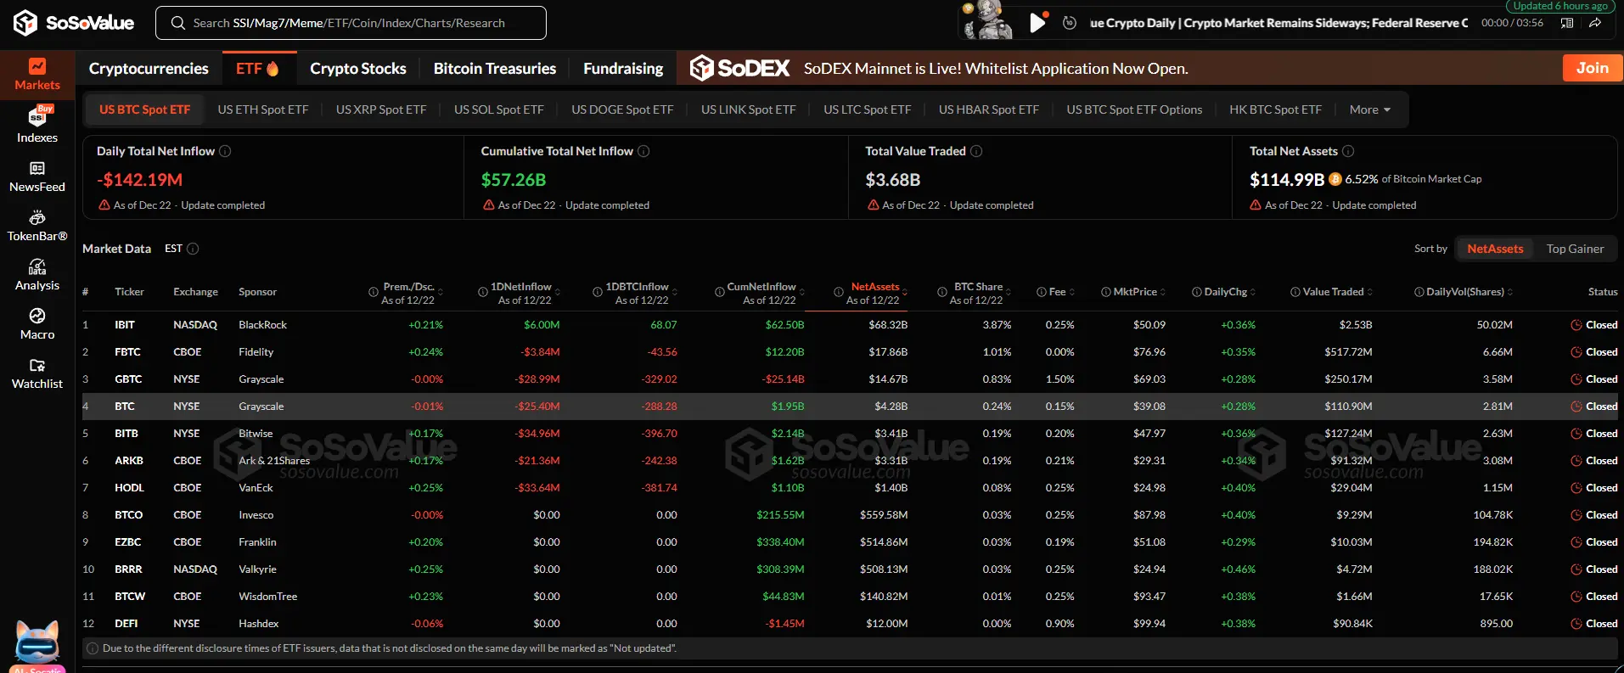Viewport: 1624px width, 673px height.
Task: Switch sorting to Top Gainer
Action: tap(1575, 249)
